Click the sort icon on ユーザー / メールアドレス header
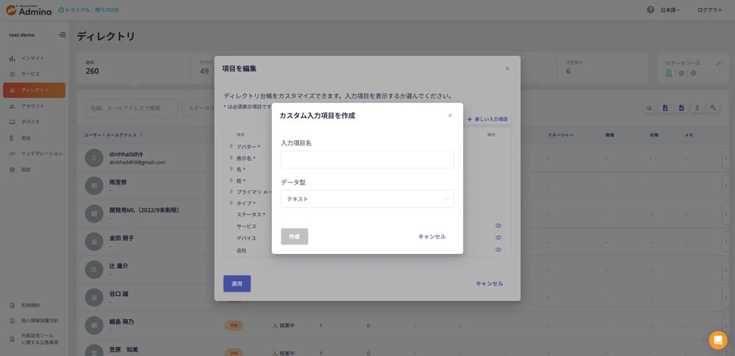 [142, 135]
